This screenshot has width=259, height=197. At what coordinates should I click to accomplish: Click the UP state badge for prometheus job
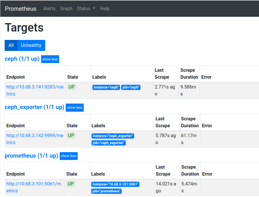71,184
